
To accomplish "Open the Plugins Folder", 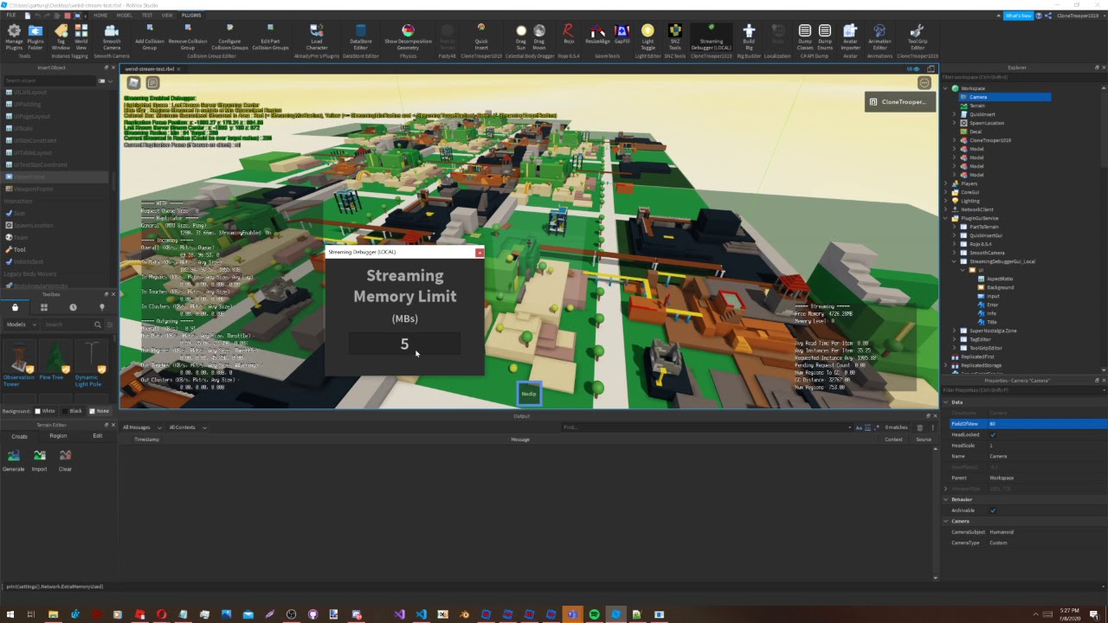I will pyautogui.click(x=35, y=36).
